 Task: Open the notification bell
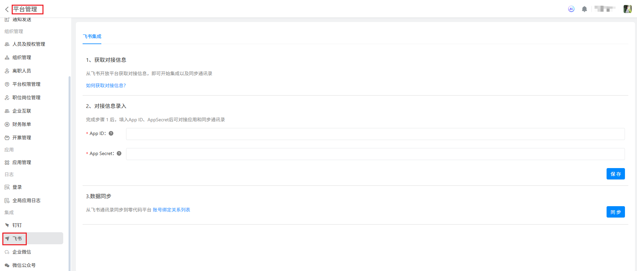[x=584, y=9]
